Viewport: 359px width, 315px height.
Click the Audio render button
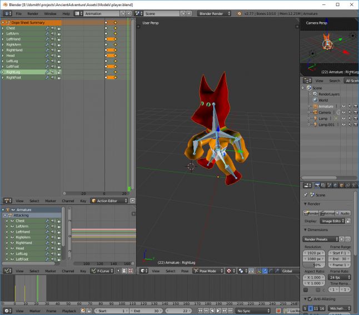click(x=343, y=213)
